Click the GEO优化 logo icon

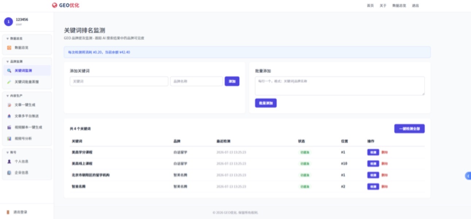pos(54,5)
